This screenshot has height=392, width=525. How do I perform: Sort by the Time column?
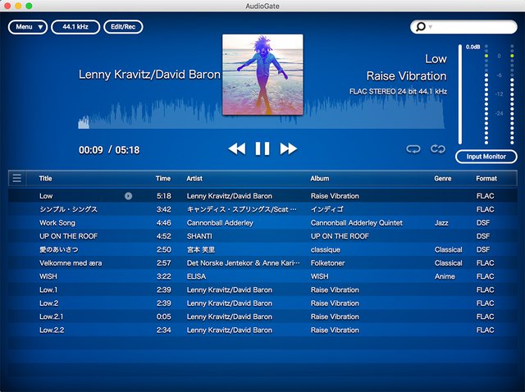(163, 179)
